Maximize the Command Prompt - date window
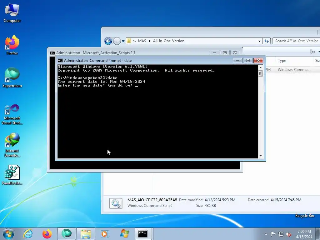 click(248, 61)
